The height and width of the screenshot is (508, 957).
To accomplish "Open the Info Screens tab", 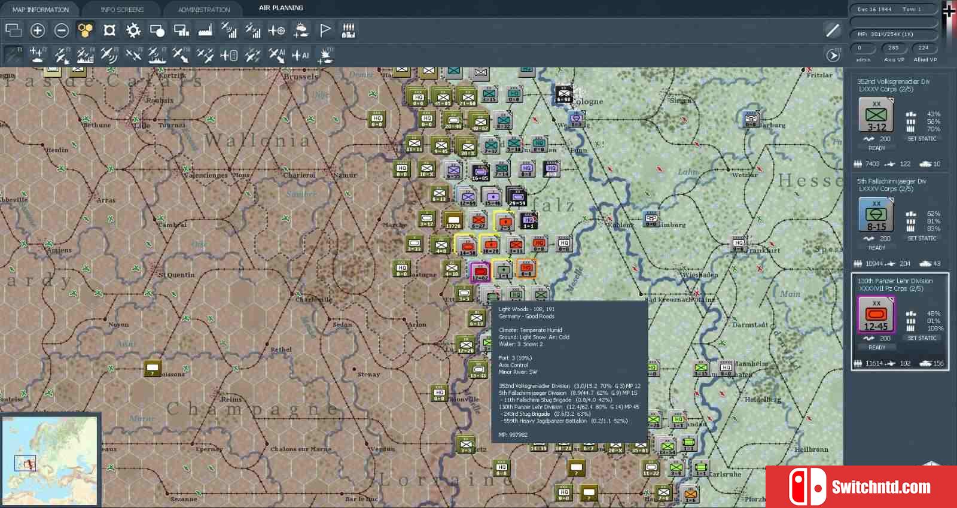I will pos(122,10).
